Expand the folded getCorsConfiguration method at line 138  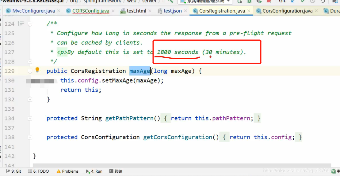tap(30, 137)
